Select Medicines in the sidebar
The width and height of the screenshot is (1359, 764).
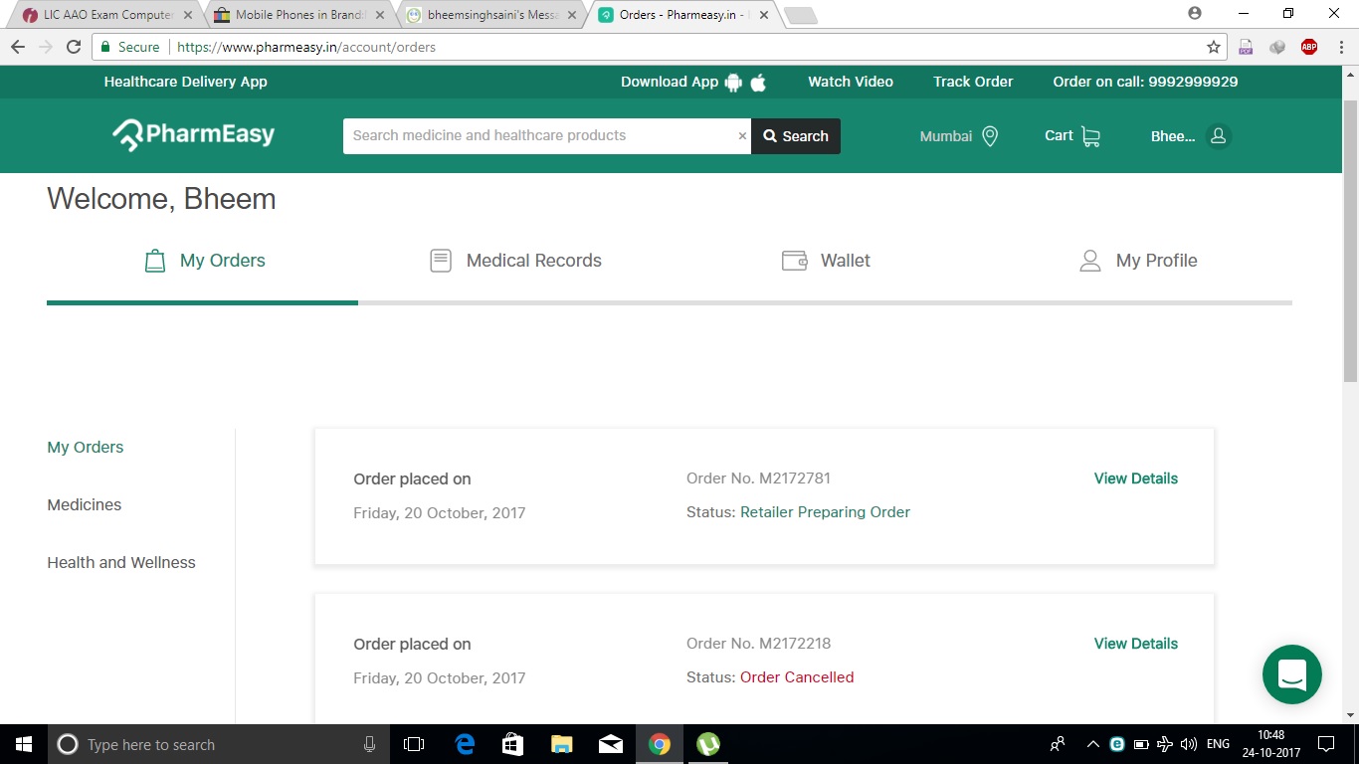[x=85, y=505]
